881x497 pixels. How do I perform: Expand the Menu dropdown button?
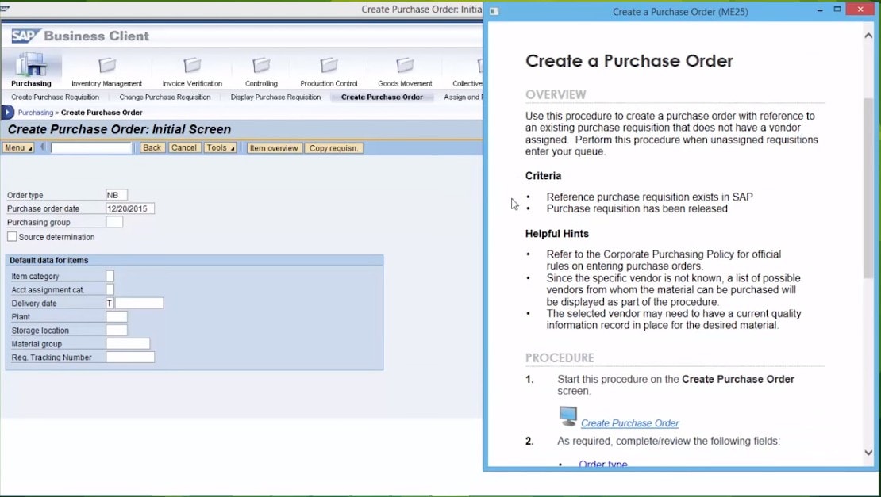18,147
